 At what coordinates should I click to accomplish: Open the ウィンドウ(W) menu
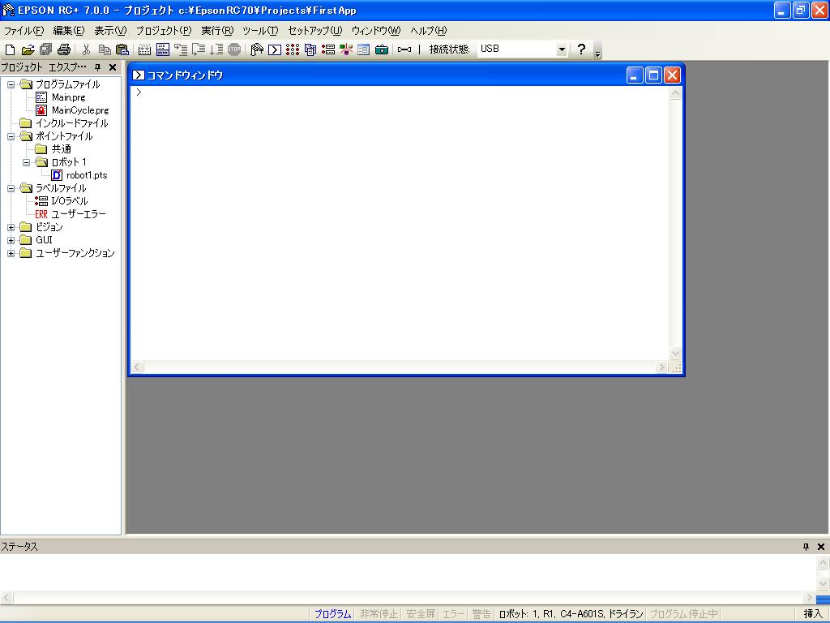coord(376,31)
